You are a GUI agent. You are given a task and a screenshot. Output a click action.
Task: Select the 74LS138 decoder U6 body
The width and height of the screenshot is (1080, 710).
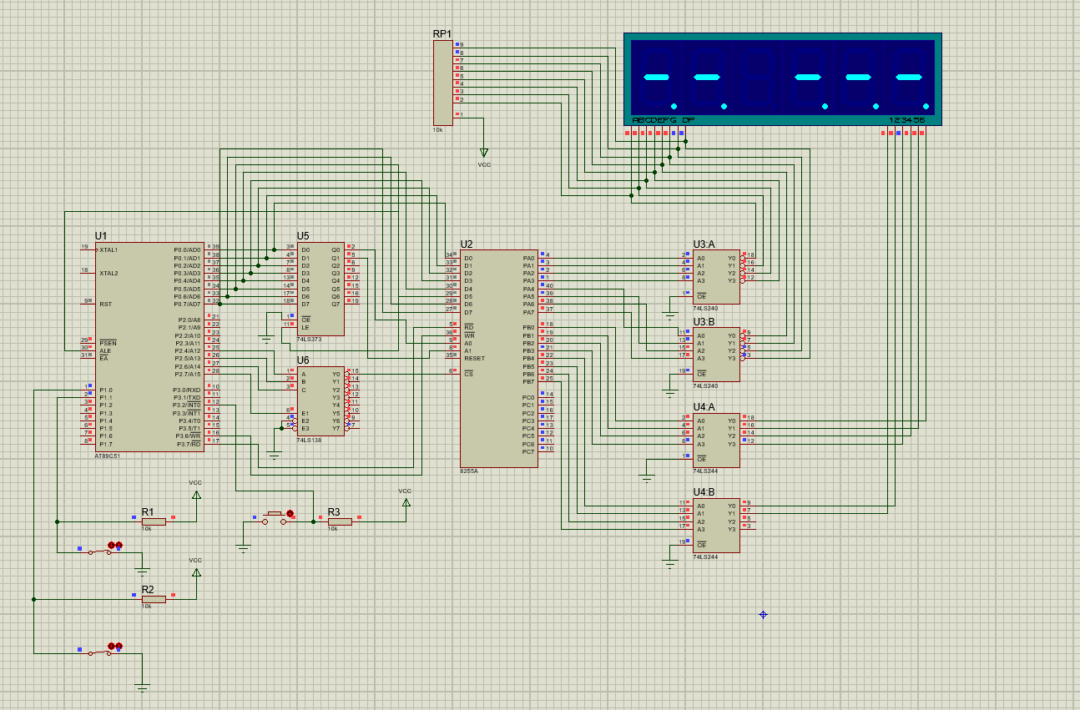320,400
